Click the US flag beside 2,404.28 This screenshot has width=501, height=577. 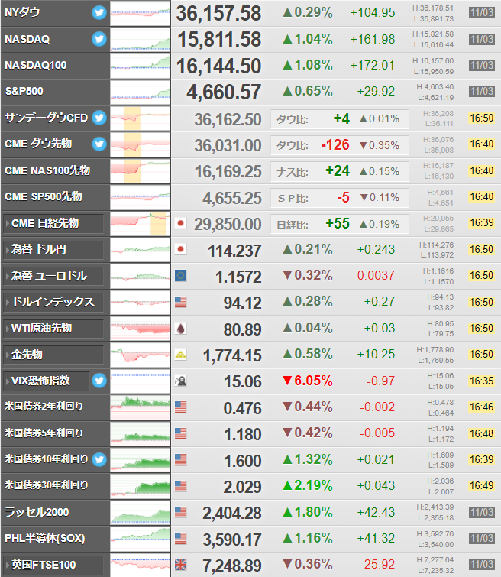[x=180, y=512]
